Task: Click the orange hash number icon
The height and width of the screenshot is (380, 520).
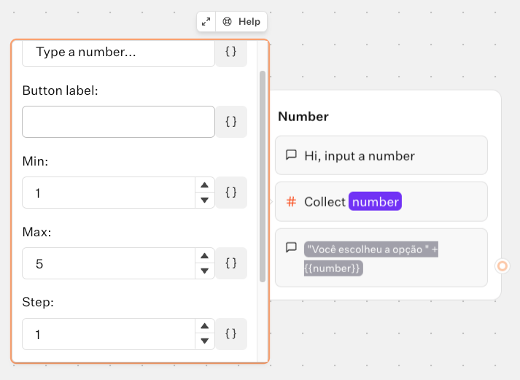Action: pyautogui.click(x=291, y=201)
